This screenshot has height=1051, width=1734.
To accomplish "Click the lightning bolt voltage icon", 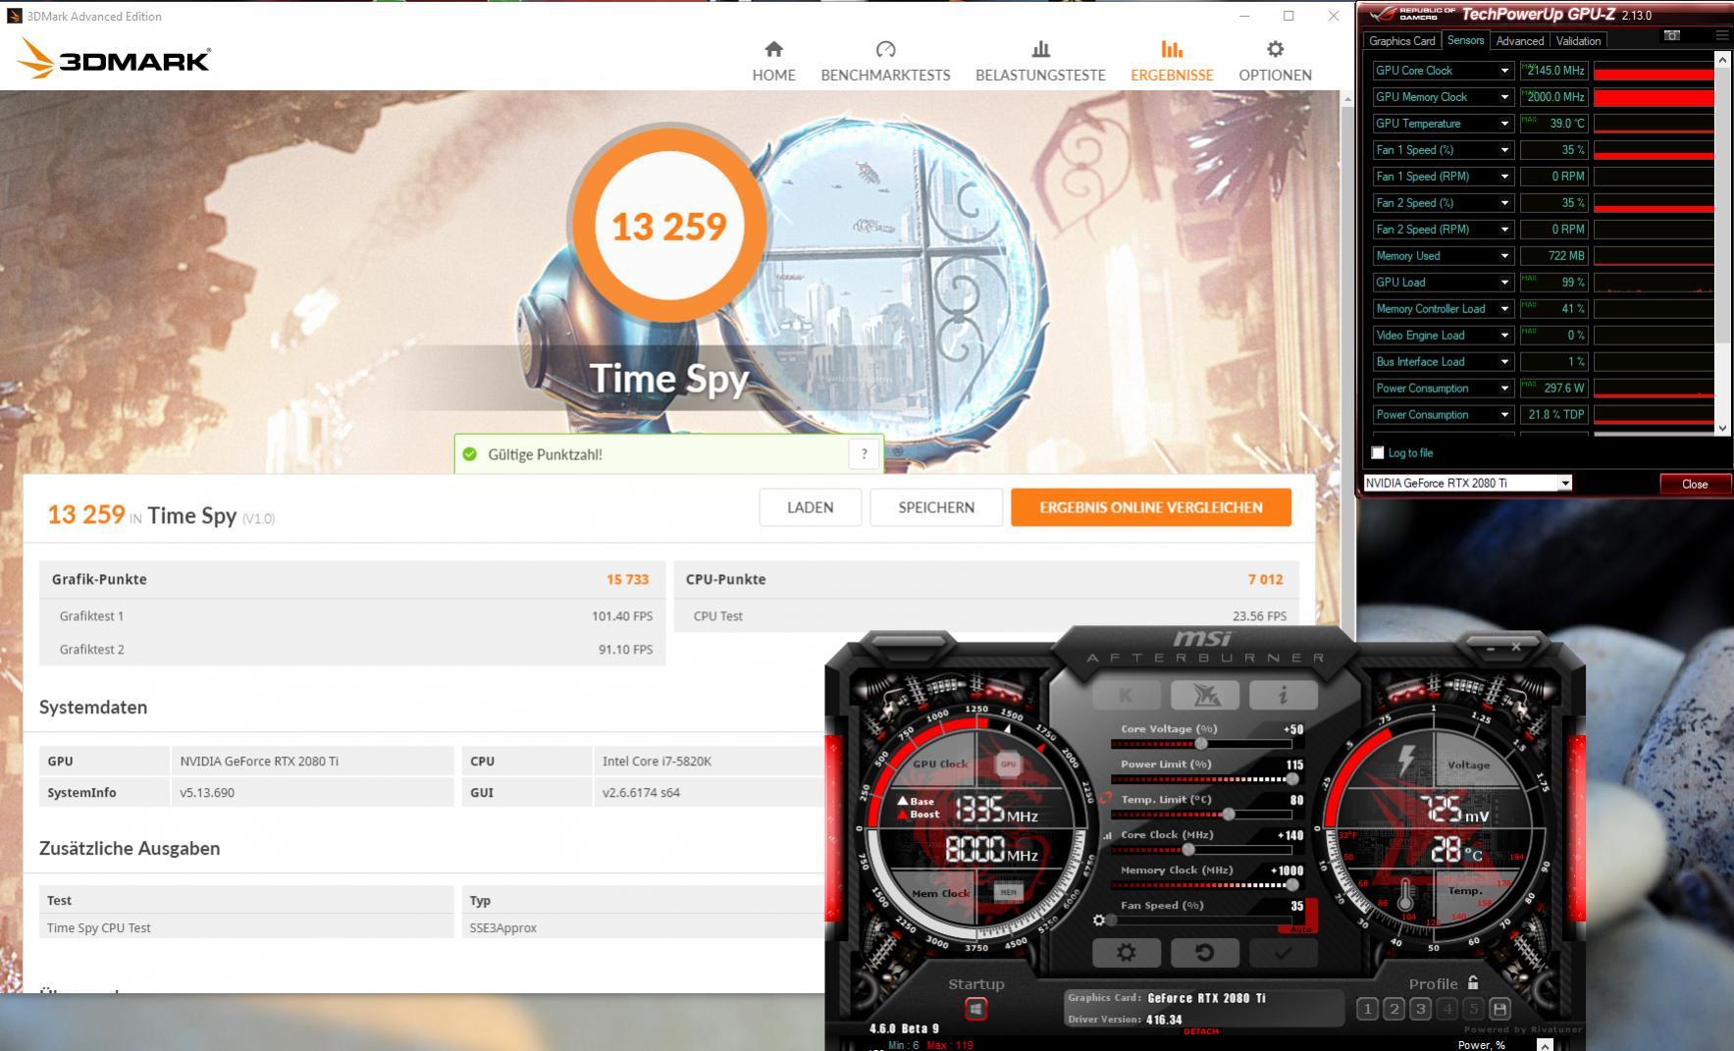I will pos(1406,762).
